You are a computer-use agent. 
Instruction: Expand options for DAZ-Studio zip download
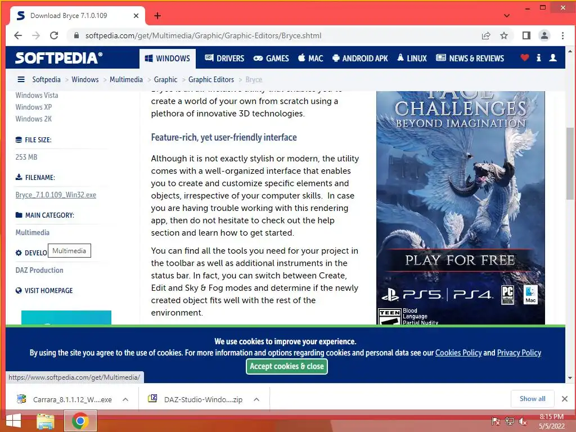point(256,399)
